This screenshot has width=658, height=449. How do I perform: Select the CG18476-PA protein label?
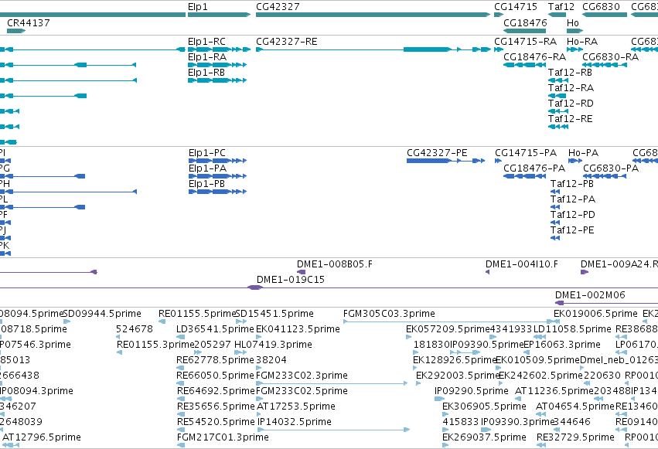tap(534, 168)
